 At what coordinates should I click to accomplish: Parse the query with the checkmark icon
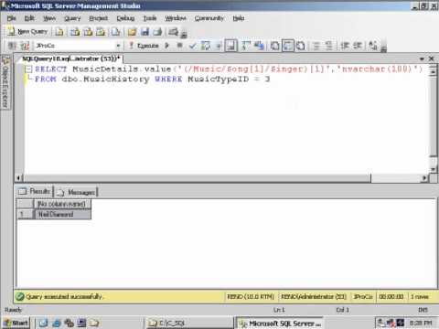(x=192, y=46)
